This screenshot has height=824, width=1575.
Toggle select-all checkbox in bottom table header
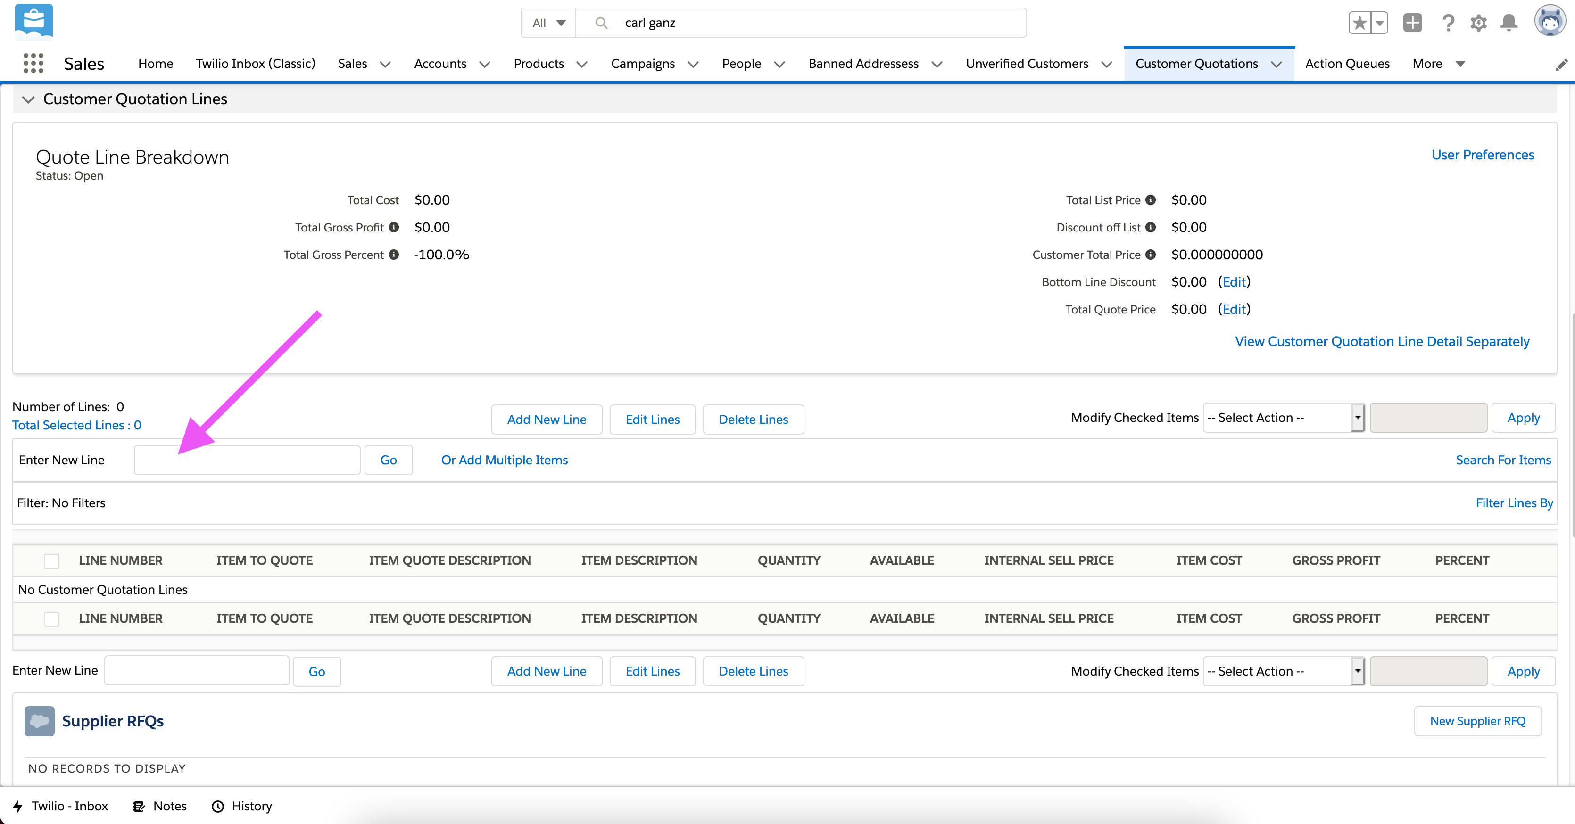click(52, 618)
